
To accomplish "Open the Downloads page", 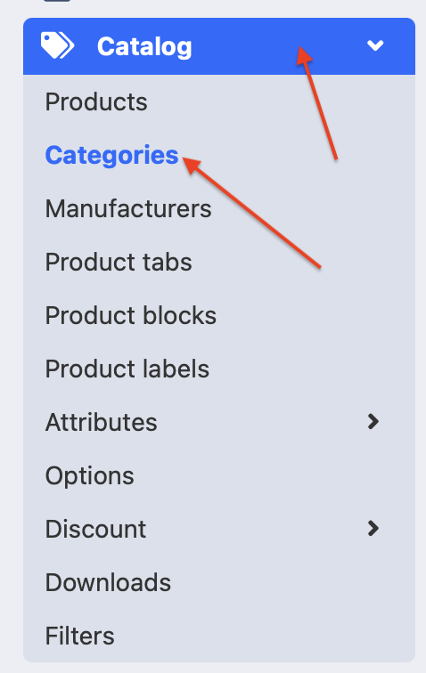I will click(x=109, y=582).
